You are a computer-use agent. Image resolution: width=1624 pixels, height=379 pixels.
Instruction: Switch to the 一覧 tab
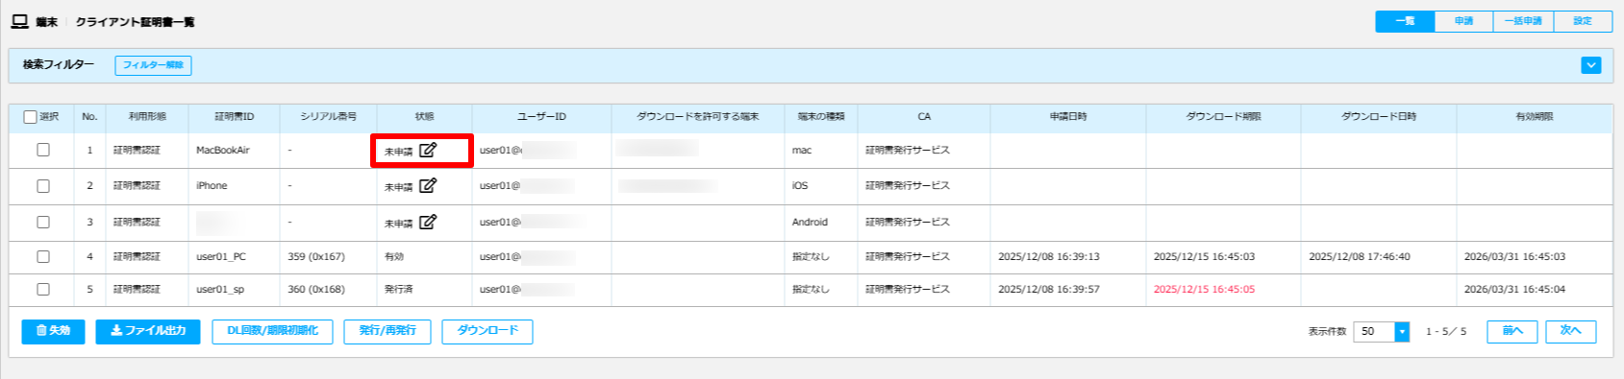(x=1405, y=21)
